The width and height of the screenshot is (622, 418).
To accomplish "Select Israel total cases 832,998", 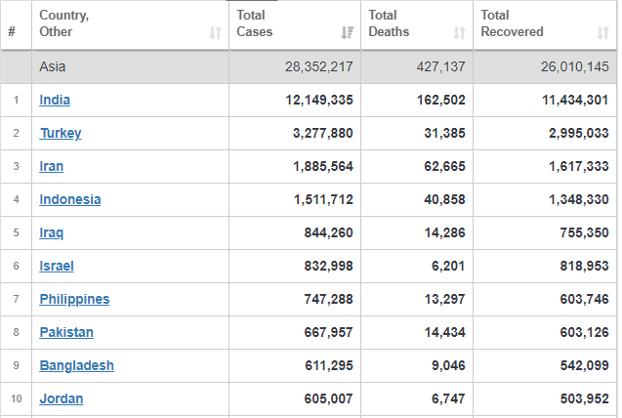I will click(328, 266).
